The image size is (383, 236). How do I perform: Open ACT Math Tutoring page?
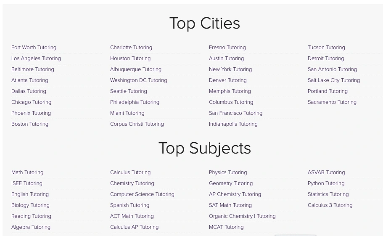[132, 216]
